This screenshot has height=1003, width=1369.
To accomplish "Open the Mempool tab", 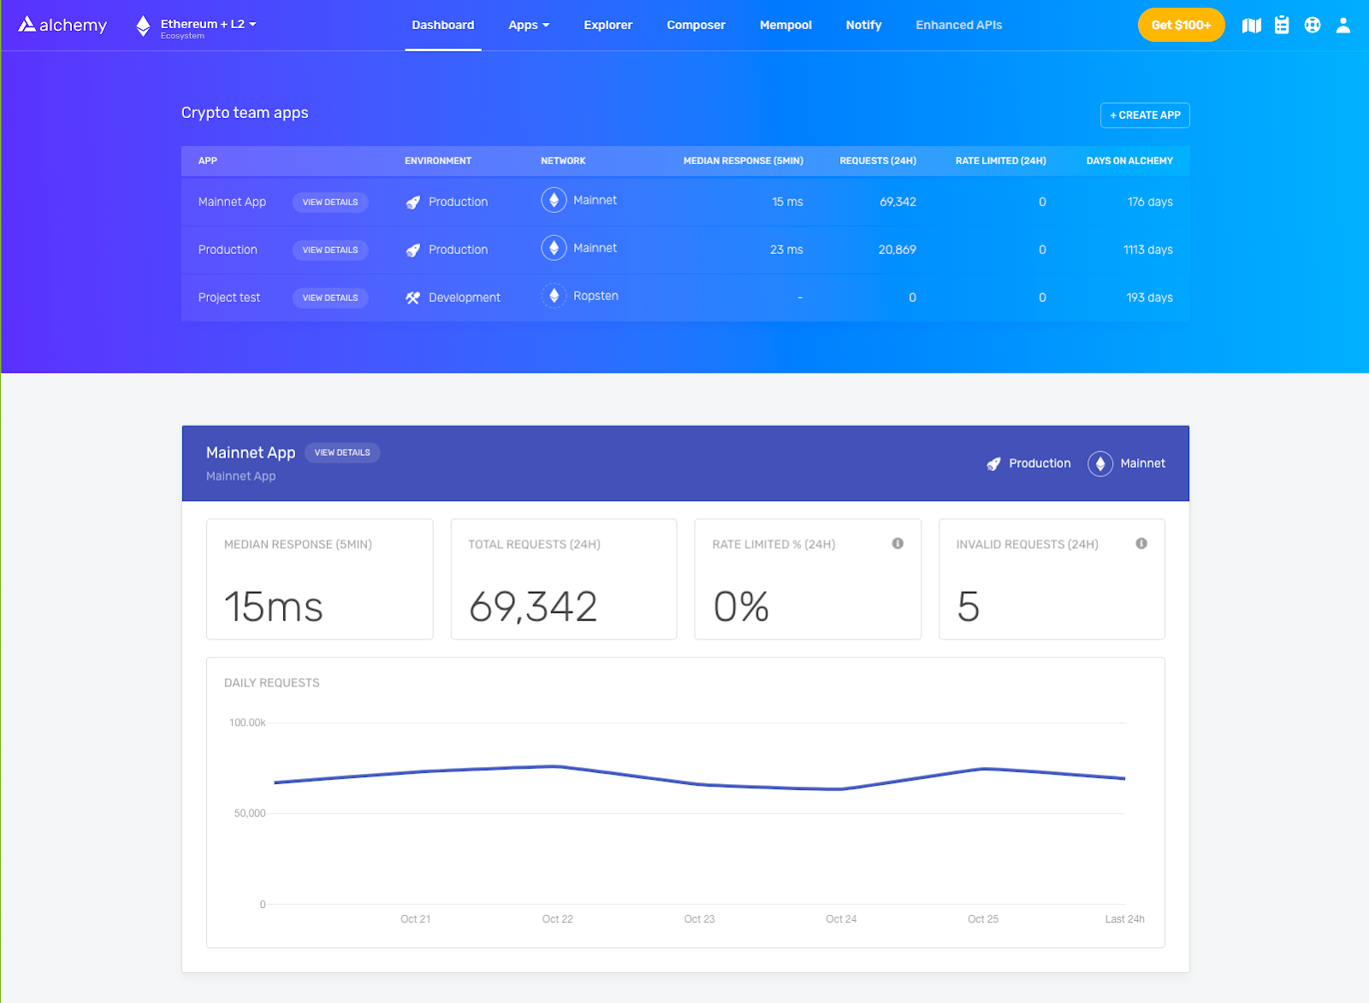I will [785, 25].
